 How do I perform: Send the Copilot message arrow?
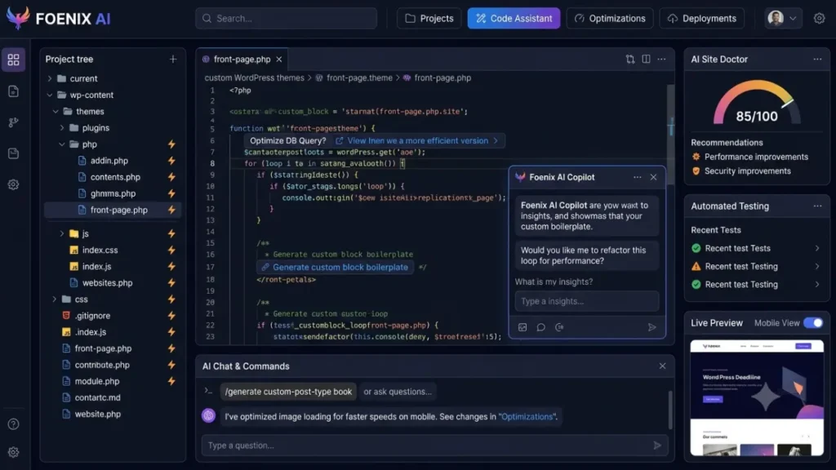click(652, 327)
